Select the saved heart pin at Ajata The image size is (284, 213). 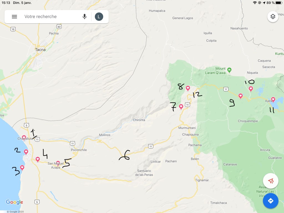(x=273, y=99)
